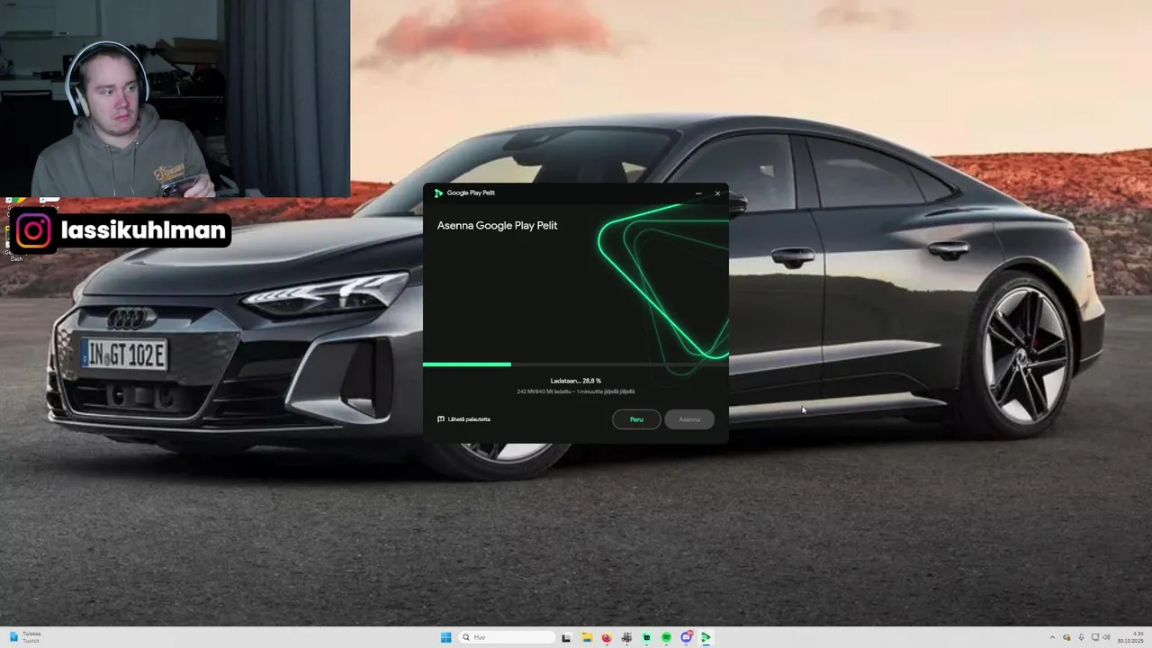Launch Firefox from the taskbar
This screenshot has height=648, width=1152.
(x=607, y=637)
